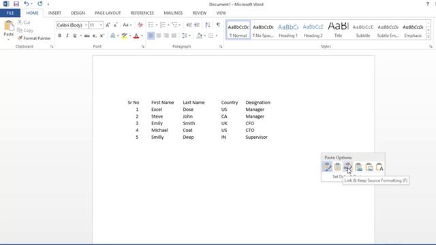Click the large Paste clipboard icon

[x=9, y=26]
